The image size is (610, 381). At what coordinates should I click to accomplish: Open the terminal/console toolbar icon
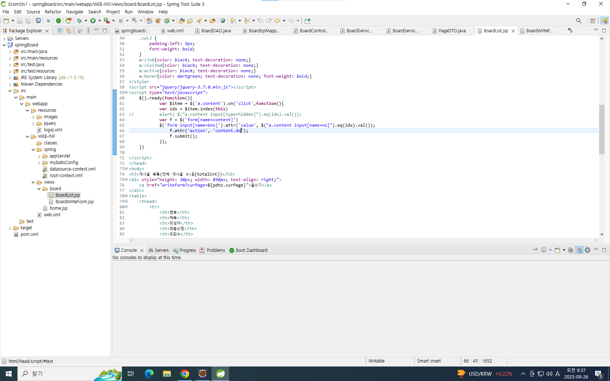[38, 21]
